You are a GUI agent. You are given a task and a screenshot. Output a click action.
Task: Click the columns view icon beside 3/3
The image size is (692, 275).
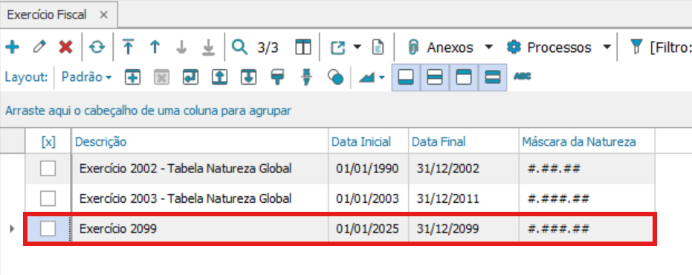[x=303, y=47]
